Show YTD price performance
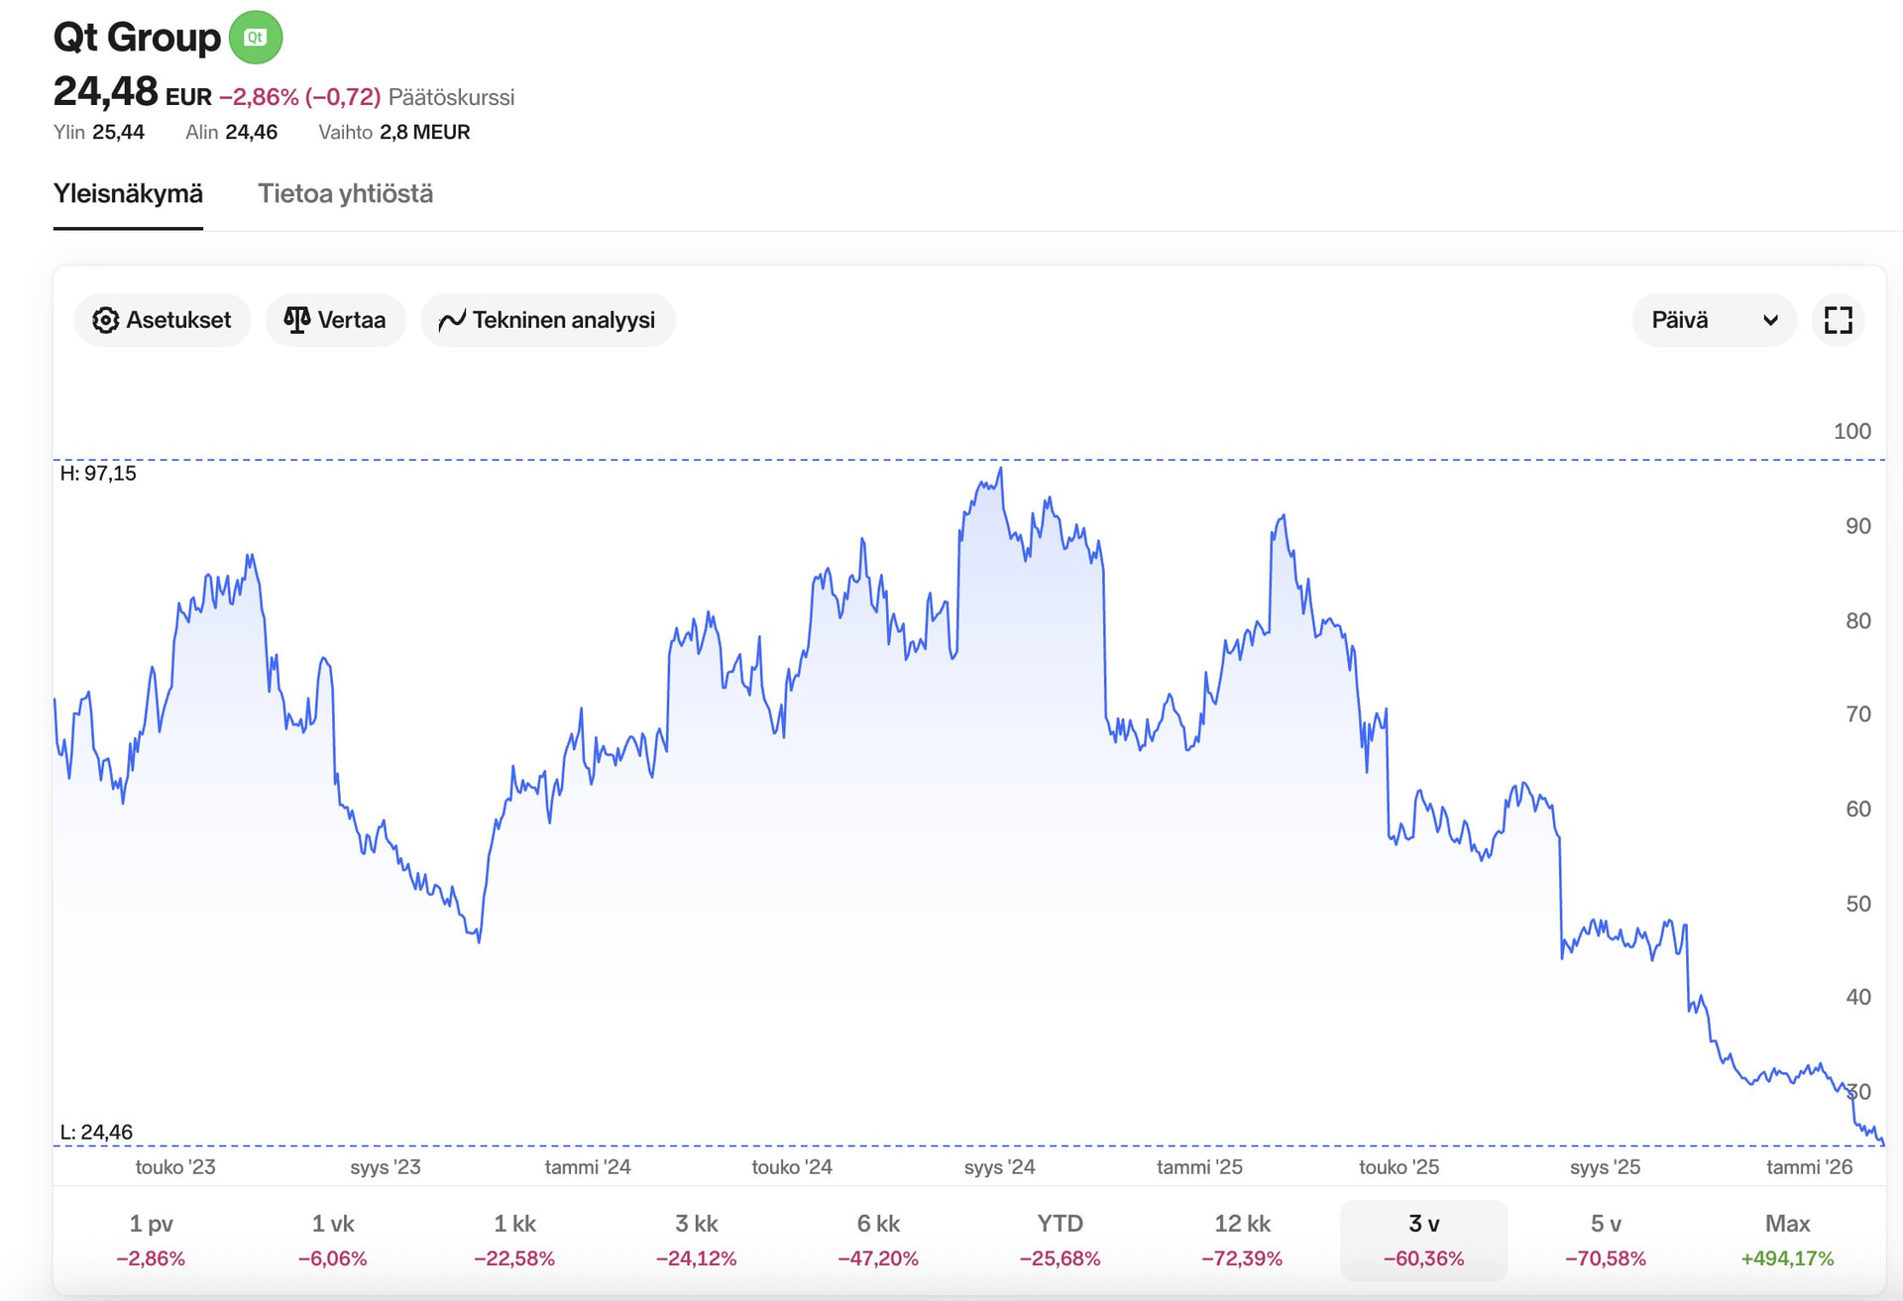1903x1301 pixels. click(x=1060, y=1240)
